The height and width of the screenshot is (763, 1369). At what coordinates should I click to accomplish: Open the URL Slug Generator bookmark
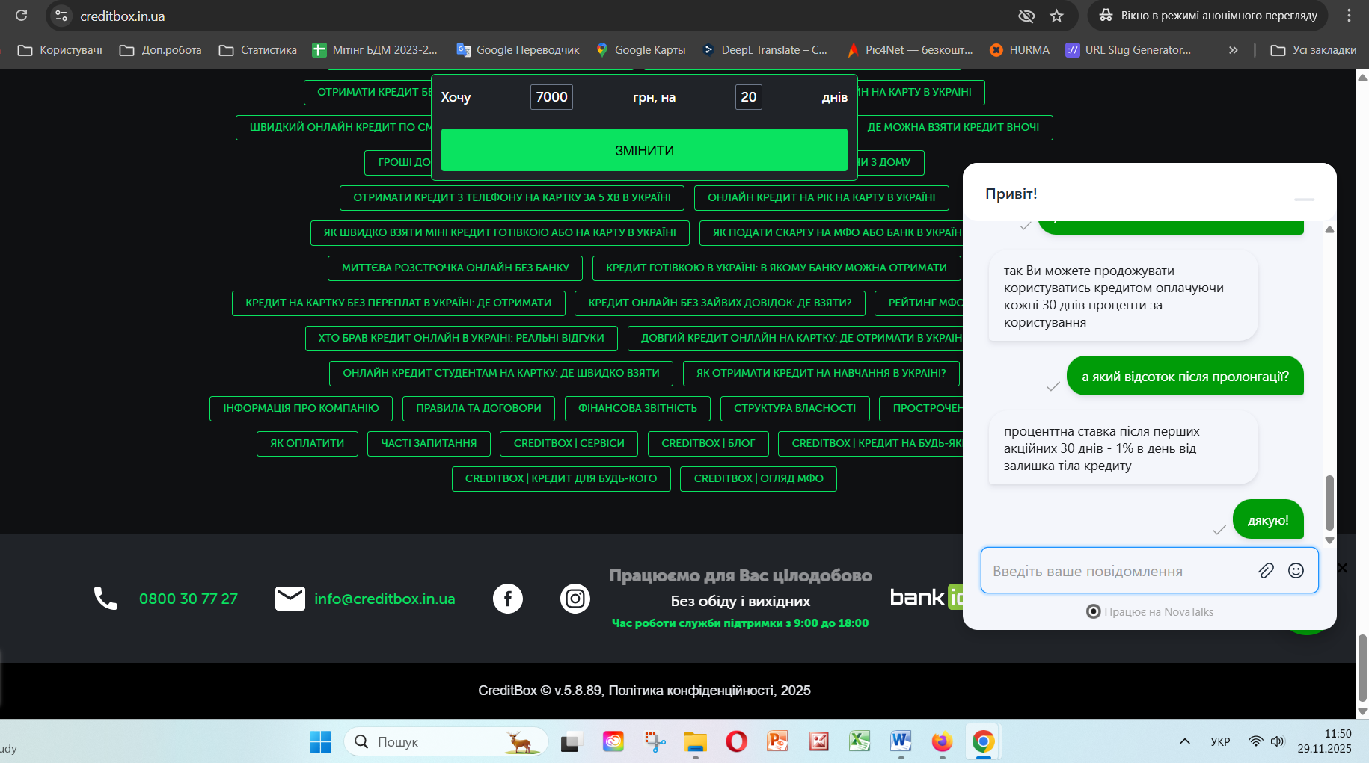click(1128, 50)
